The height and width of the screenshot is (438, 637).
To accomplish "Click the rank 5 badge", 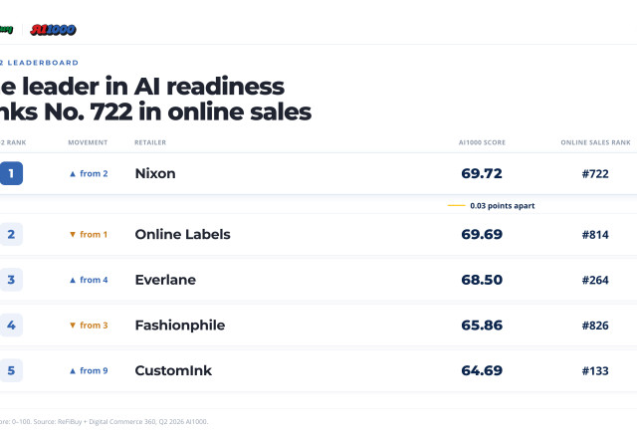I will [11, 370].
